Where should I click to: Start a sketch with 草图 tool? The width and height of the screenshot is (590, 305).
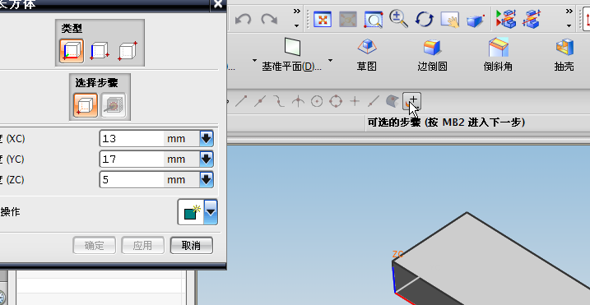[366, 54]
